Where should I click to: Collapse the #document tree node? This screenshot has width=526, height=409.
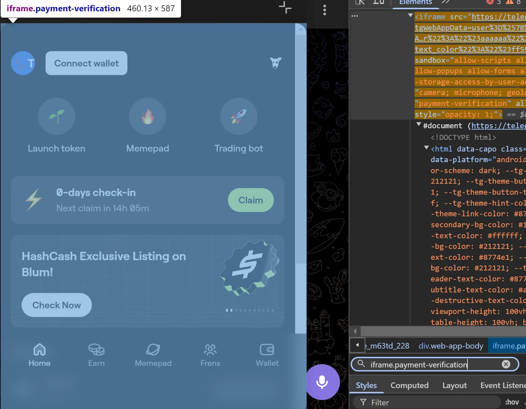click(419, 124)
